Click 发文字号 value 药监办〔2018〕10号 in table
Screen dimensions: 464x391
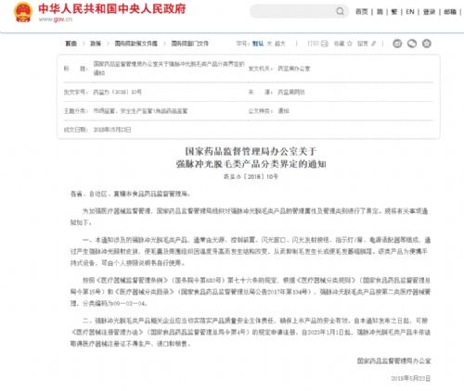tap(118, 92)
